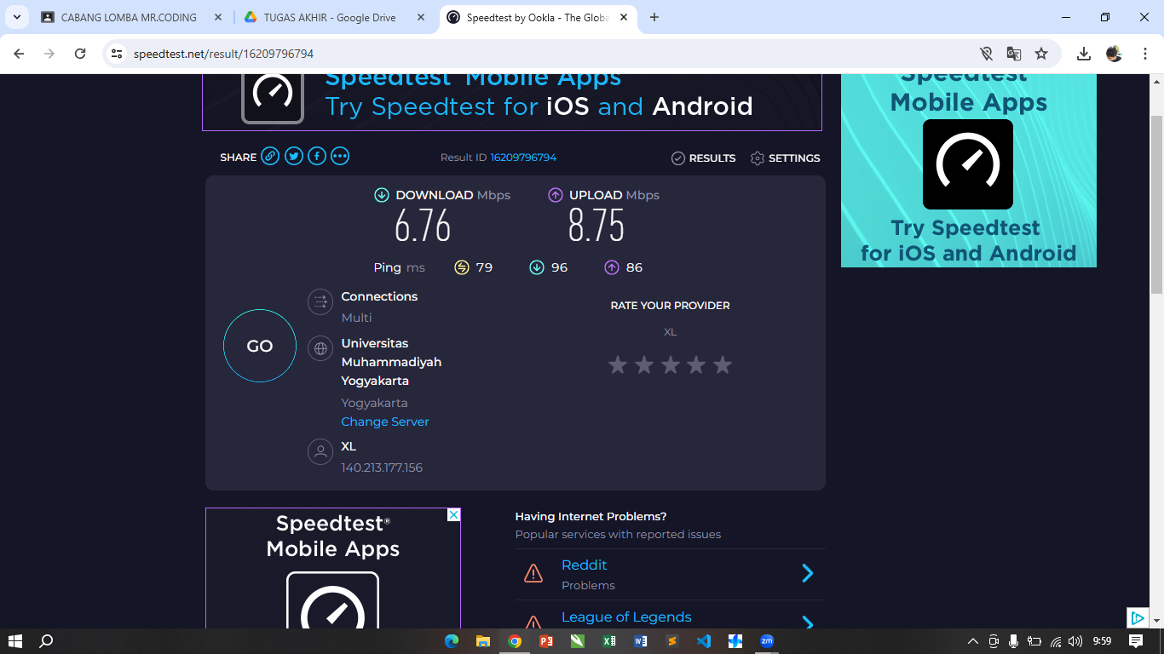Expand the Reddit row chevron arrow
The image size is (1164, 654).
coord(808,574)
